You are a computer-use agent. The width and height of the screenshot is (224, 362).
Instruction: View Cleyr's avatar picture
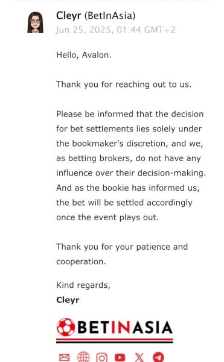(36, 22)
